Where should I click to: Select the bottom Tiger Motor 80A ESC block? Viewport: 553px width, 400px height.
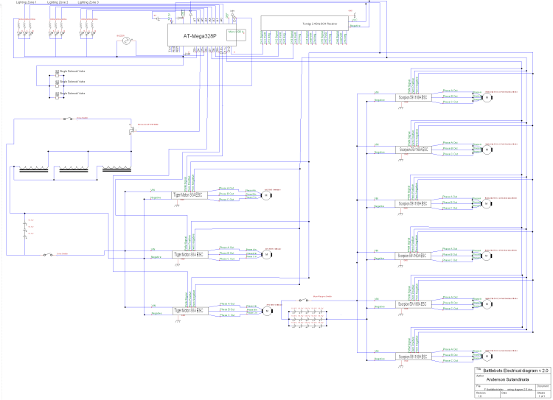coord(188,311)
